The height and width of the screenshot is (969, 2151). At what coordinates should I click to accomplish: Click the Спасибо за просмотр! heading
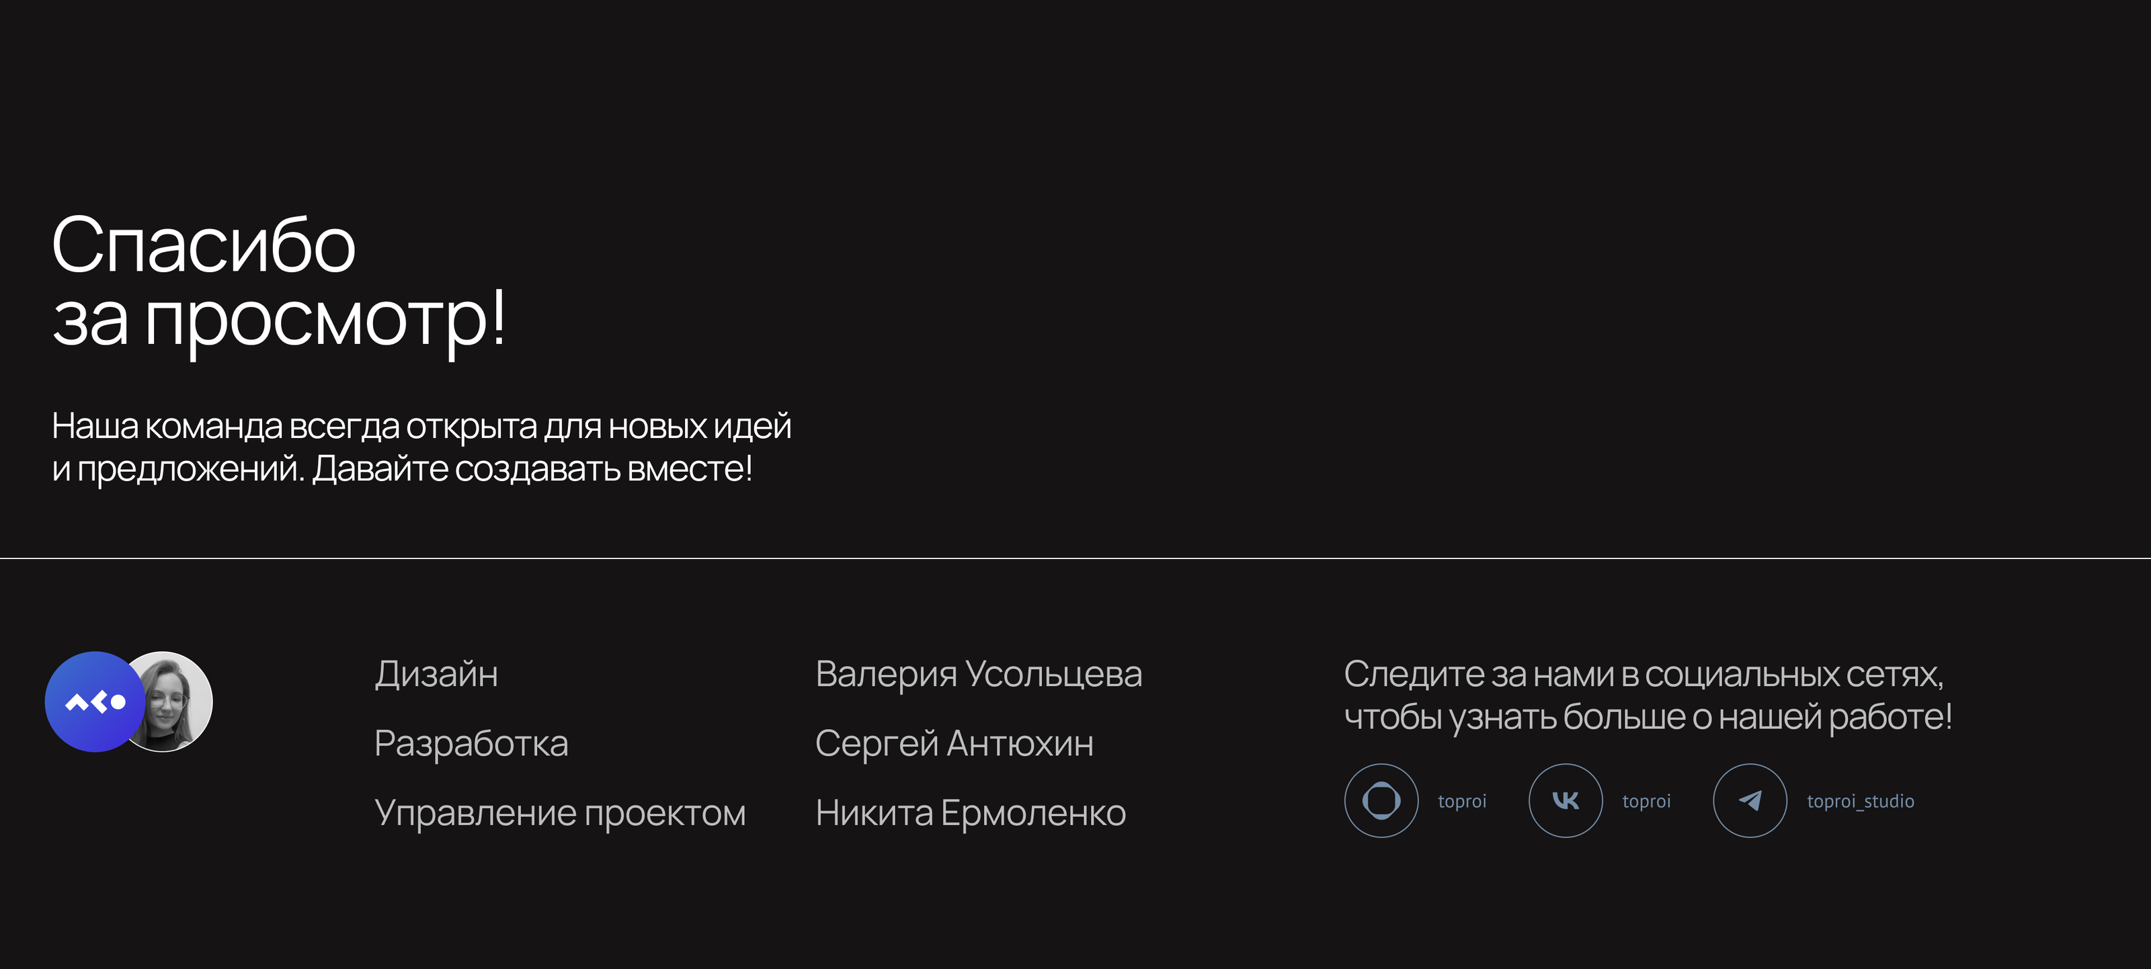tap(278, 282)
